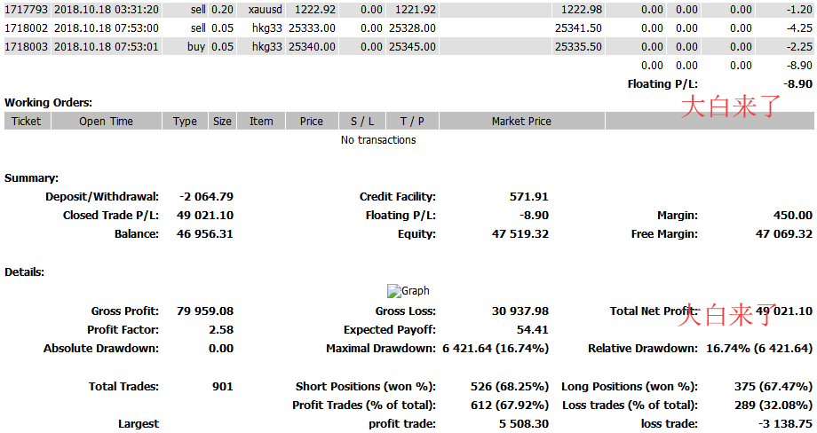This screenshot has width=817, height=433.
Task: Click the xauusd symbol cell
Action: pos(265,10)
